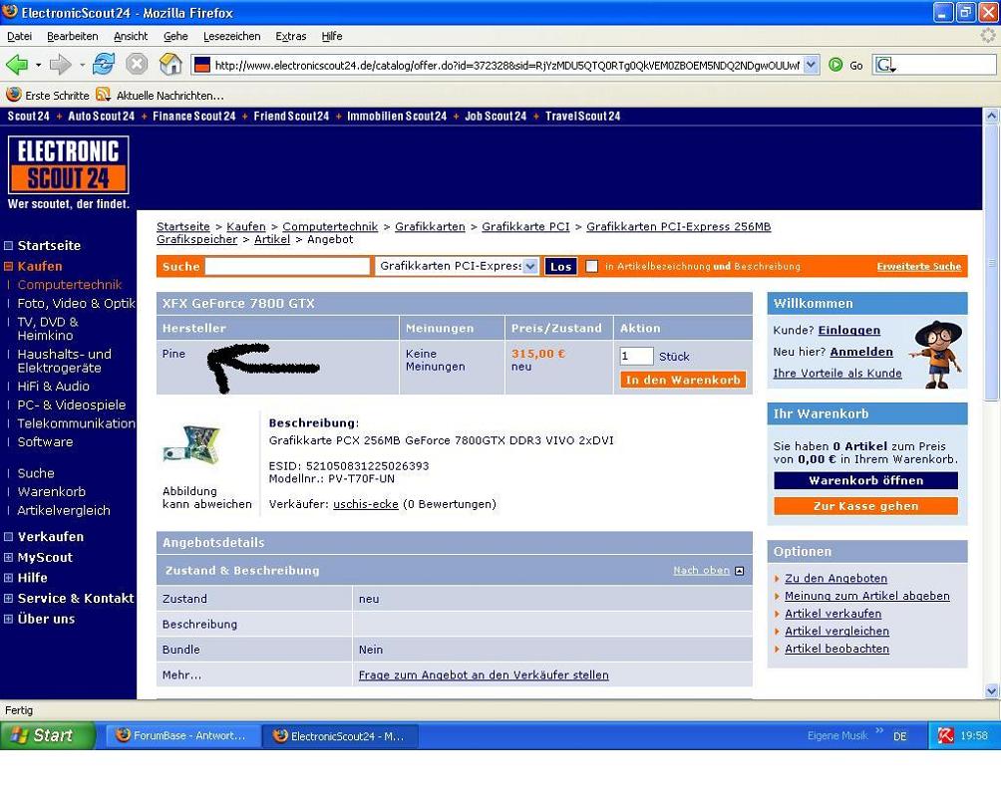Open the forward button history dropdown arrow

pyautogui.click(x=82, y=65)
